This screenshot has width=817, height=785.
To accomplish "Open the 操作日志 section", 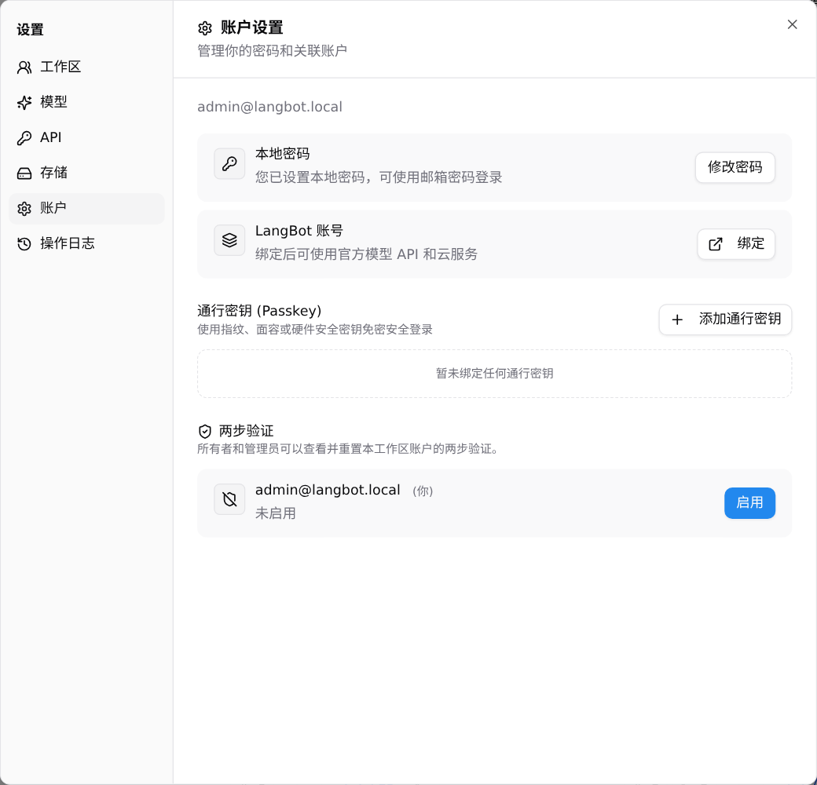I will coord(86,243).
